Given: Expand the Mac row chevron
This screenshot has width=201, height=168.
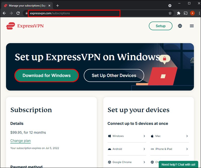Looking at the screenshot, I should click(x=187, y=136).
